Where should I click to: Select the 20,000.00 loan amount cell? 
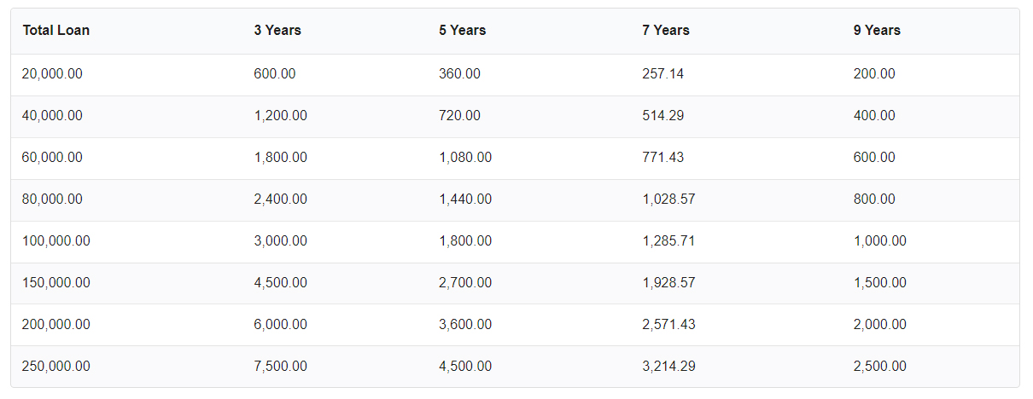coord(53,74)
